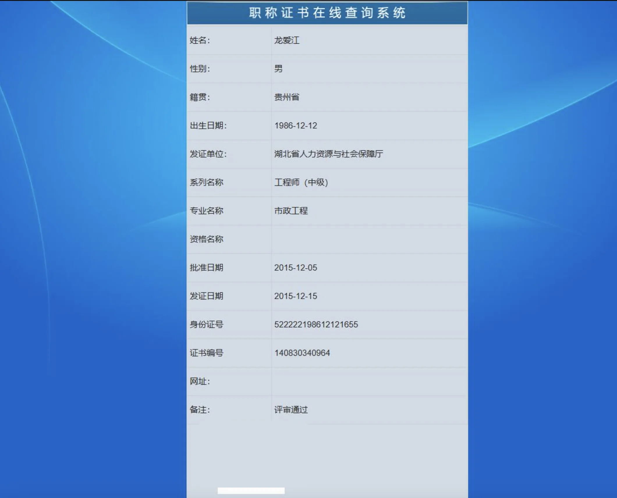
Task: Click the gender value 男
Action: (279, 69)
